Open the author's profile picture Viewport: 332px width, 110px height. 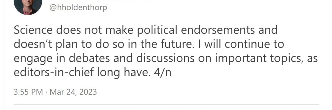click(x=28, y=5)
